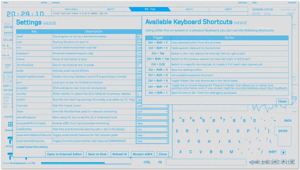This screenshot has height=170, width=300.
Task: Tap the CTRL key on on-screen keyboard
Action: point(147,162)
